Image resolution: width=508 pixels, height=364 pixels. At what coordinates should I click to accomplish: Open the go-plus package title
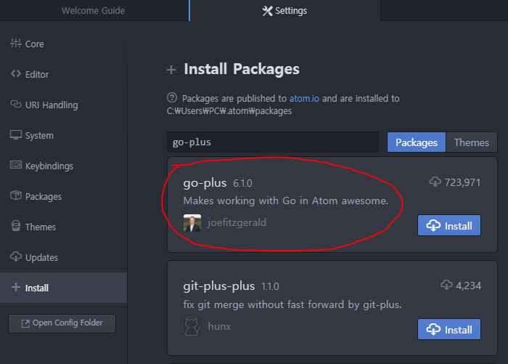205,183
